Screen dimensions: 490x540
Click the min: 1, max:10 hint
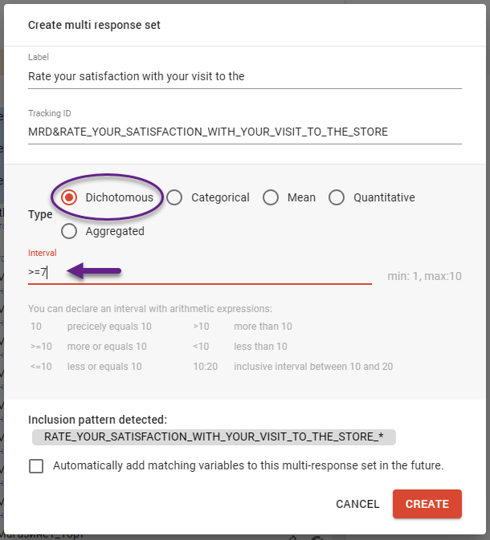click(x=424, y=277)
